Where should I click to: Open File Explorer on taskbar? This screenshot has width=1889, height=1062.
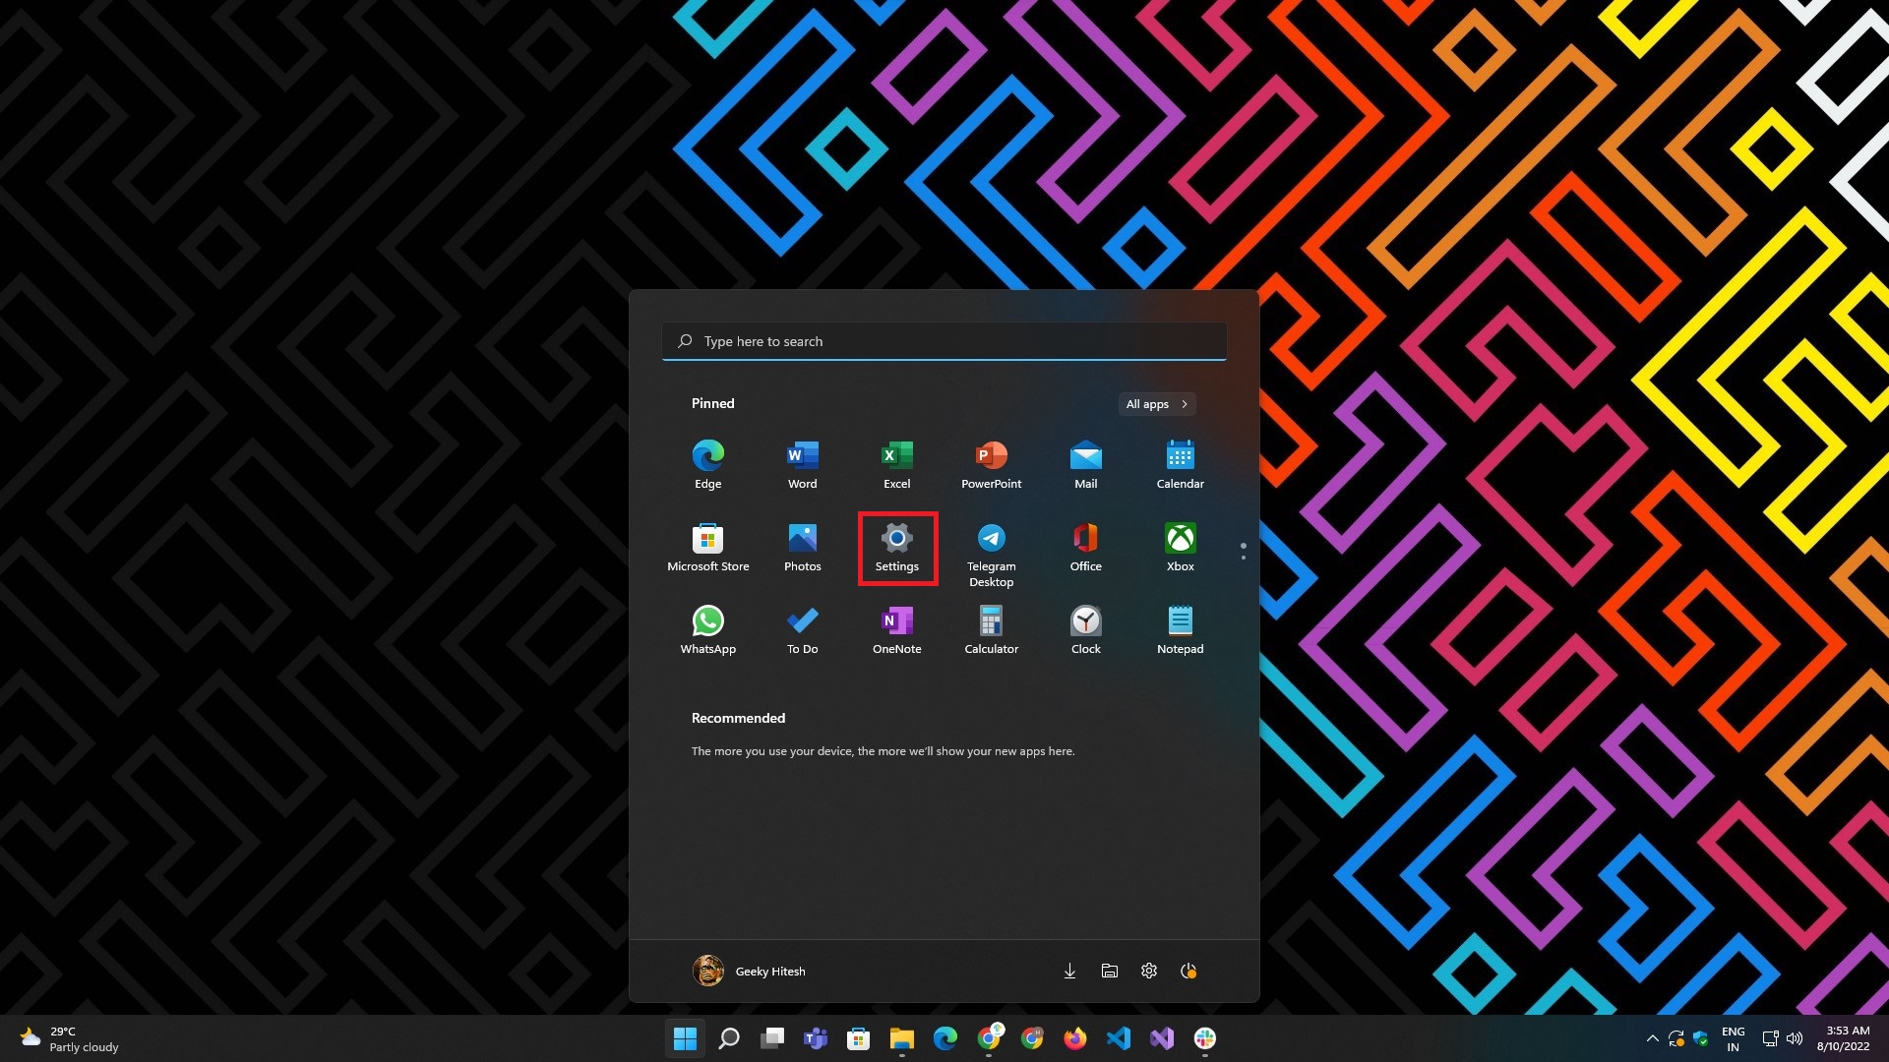[x=901, y=1038]
